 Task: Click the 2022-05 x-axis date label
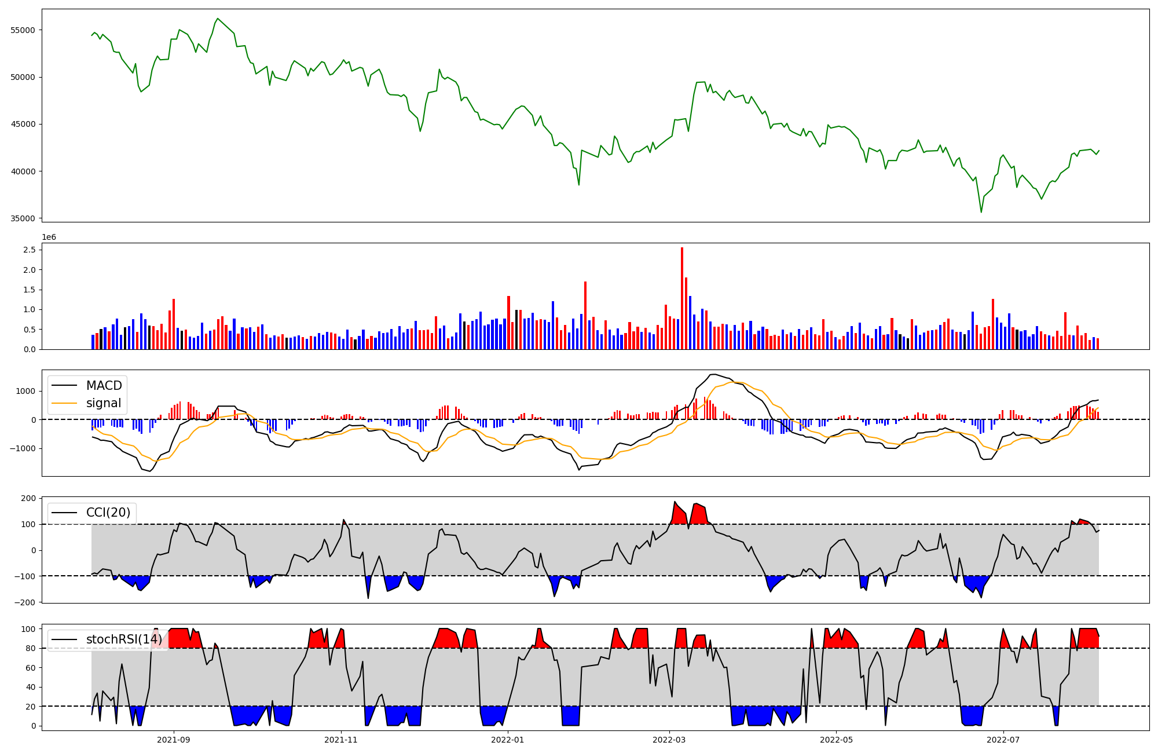pyautogui.click(x=836, y=740)
